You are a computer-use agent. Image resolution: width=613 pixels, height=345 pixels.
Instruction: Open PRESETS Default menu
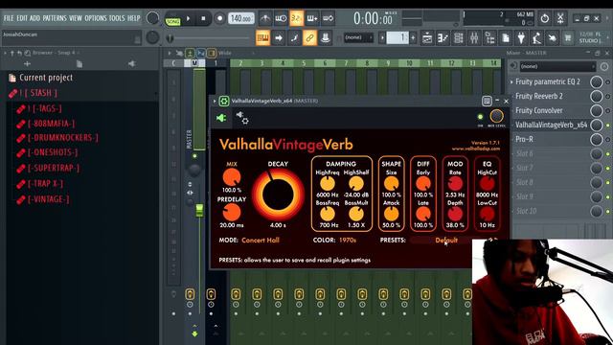446,241
